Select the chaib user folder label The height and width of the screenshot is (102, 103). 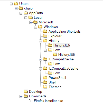(28, 8)
